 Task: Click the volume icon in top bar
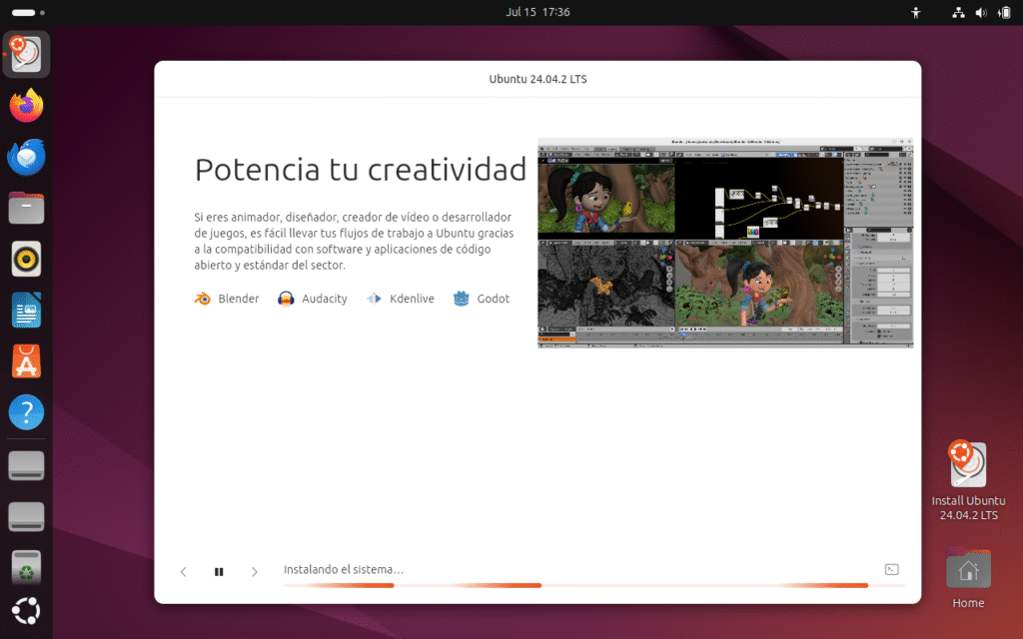pos(981,12)
